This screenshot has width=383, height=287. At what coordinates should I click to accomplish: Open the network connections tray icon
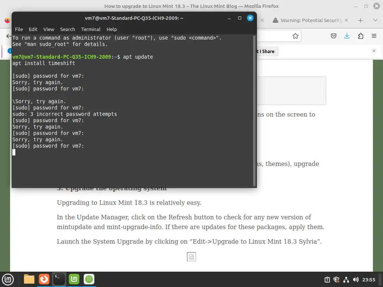tap(346, 280)
